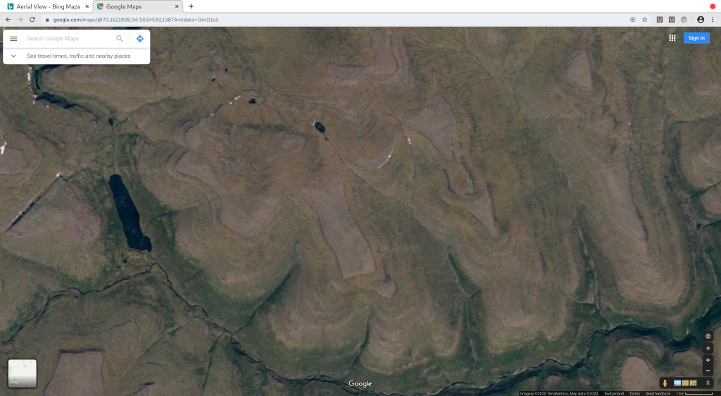Click the grey round extension icon
The width and height of the screenshot is (721, 396).
tap(684, 19)
